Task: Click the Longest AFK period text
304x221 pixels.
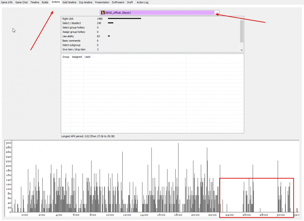Action: pyautogui.click(x=88, y=136)
